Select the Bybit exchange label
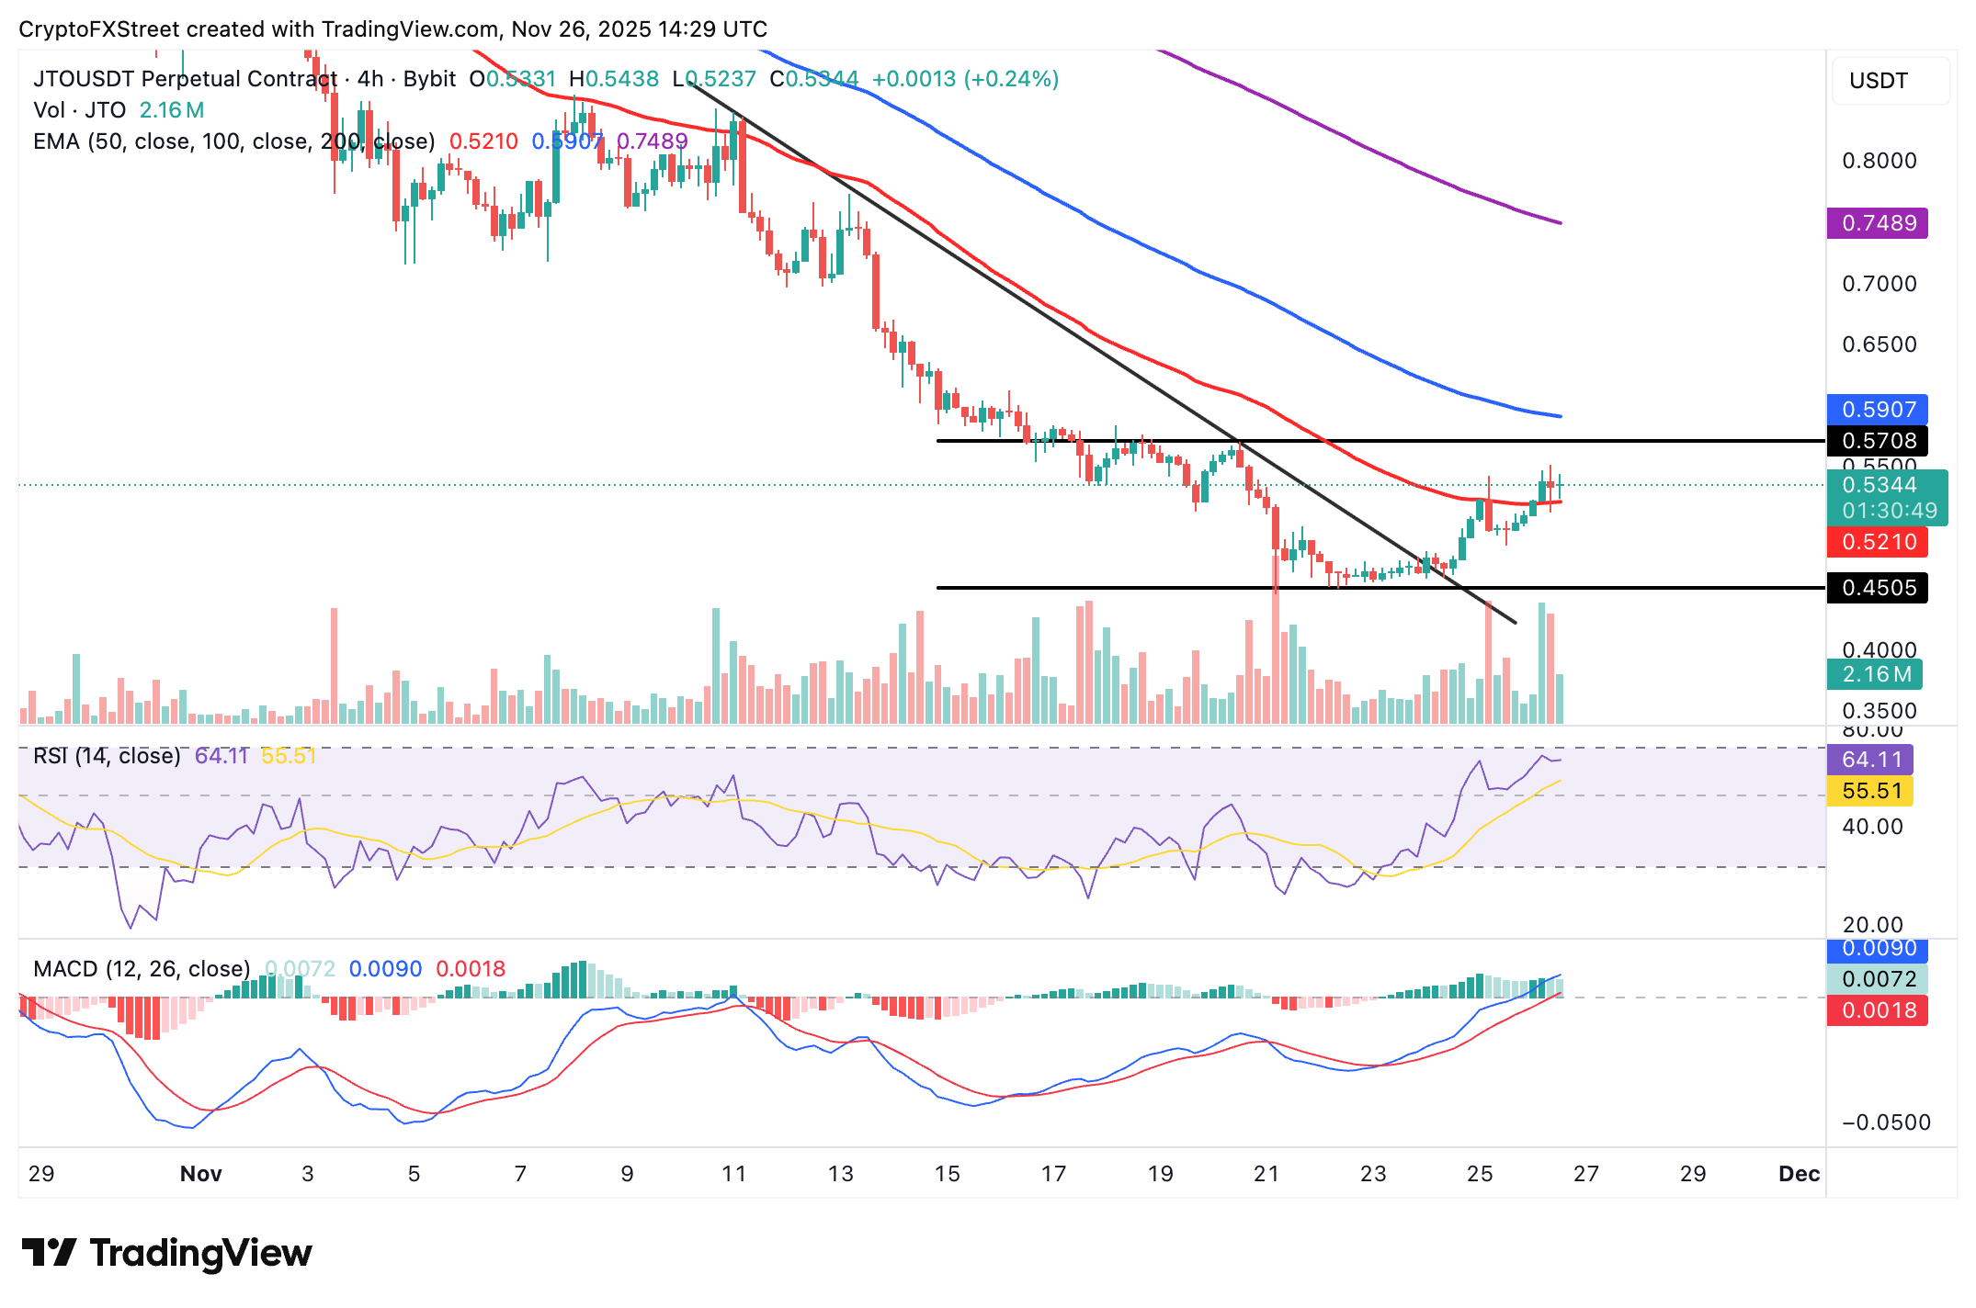The image size is (1976, 1308). point(427,80)
